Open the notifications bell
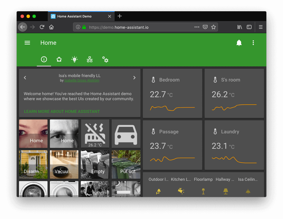Screen dimensions: 283x219 click(x=239, y=43)
